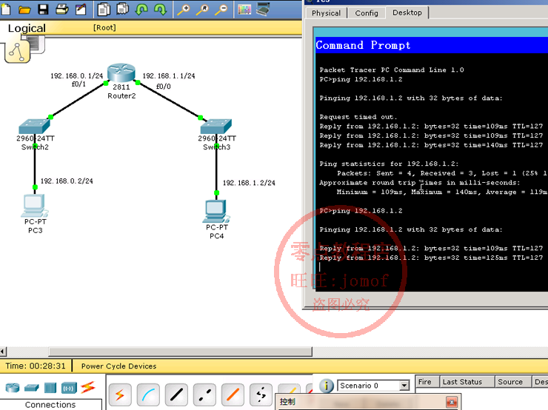This screenshot has width=548, height=410.
Task: Click the f0/0 port label
Action: [163, 87]
